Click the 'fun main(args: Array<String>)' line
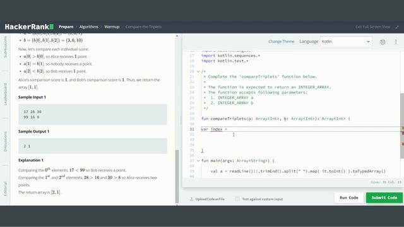This screenshot has width=404, height=227. point(238,161)
